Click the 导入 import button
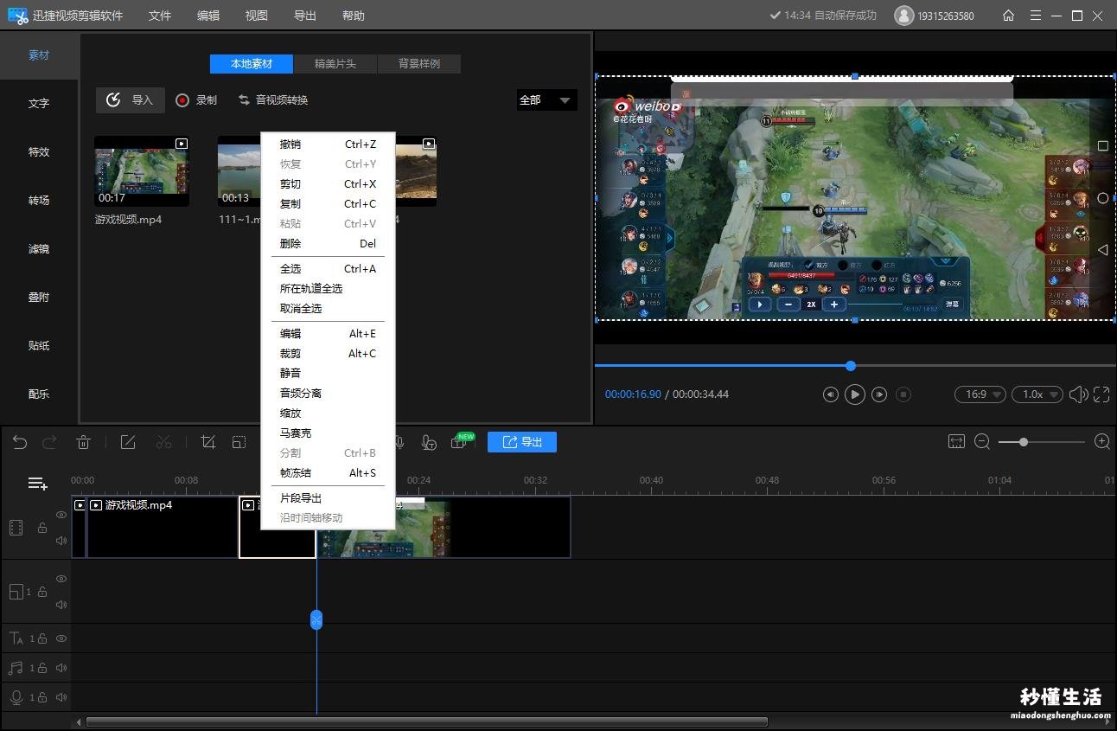This screenshot has width=1117, height=731. pyautogui.click(x=130, y=100)
